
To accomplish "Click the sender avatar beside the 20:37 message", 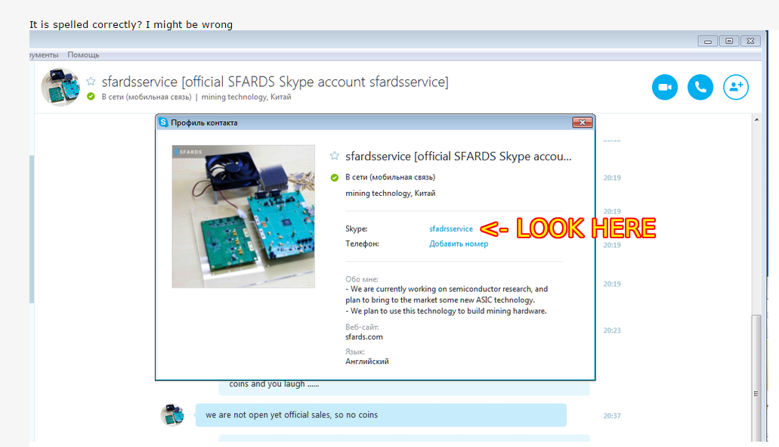I will [173, 414].
